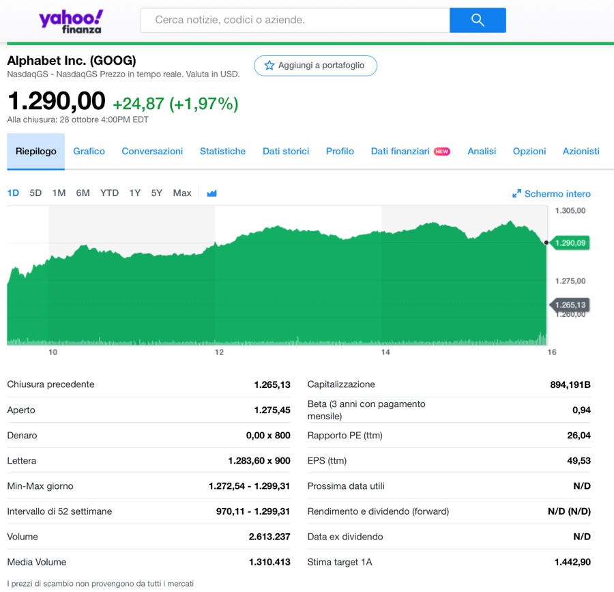
Task: Choose the 6M chart range
Action: pos(83,193)
